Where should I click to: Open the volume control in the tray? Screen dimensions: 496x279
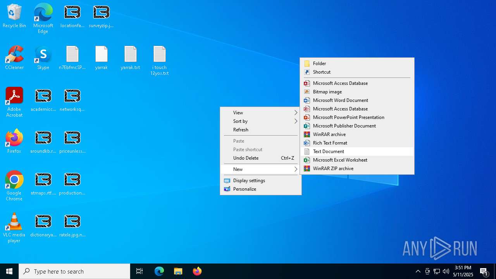446,271
